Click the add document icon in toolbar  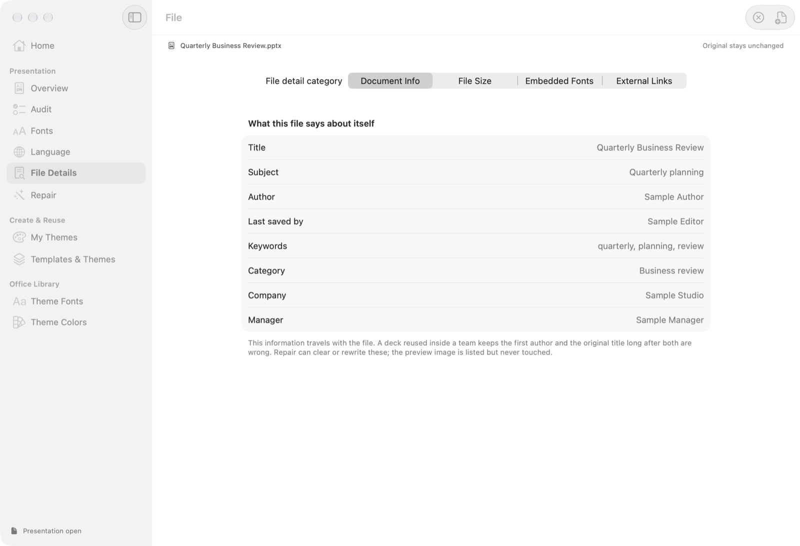coord(780,17)
